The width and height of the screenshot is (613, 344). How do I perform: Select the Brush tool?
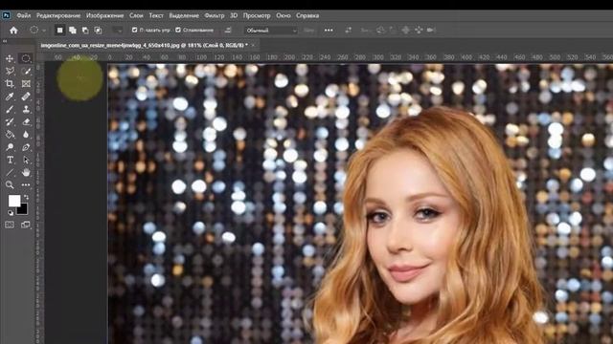coord(10,109)
